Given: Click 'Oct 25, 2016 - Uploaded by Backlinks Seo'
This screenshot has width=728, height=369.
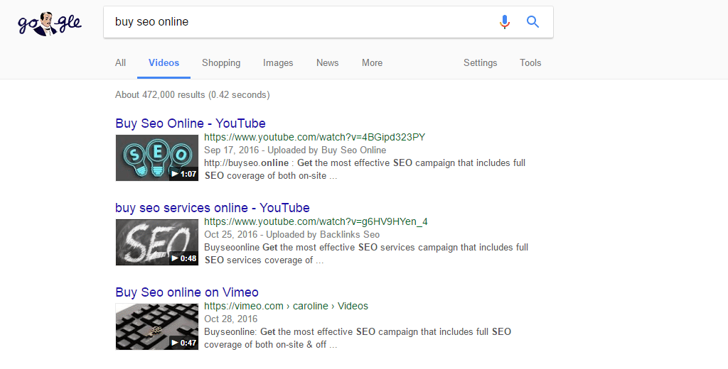Looking at the screenshot, I should [x=291, y=235].
